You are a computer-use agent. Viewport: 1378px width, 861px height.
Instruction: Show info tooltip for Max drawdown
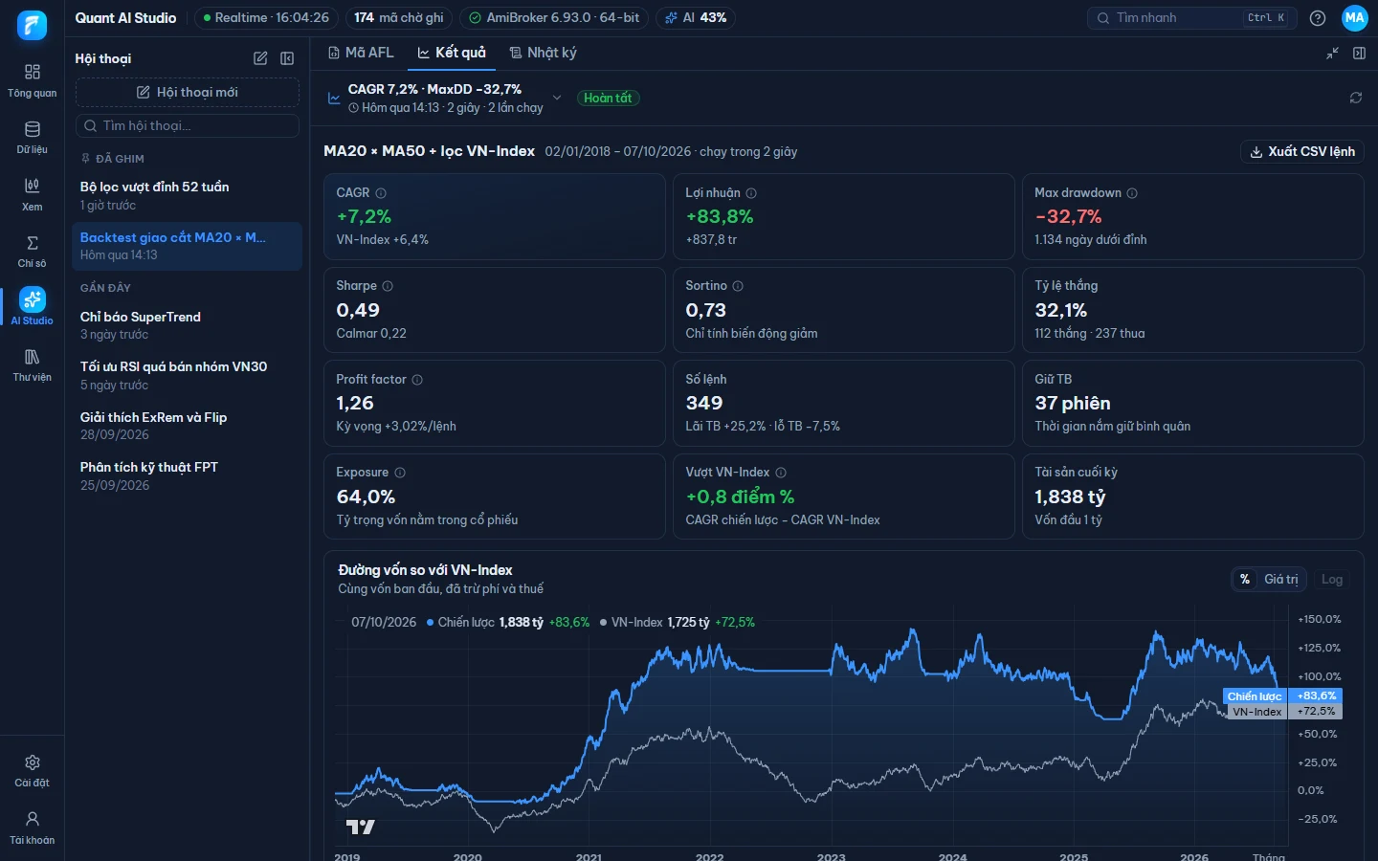click(1132, 193)
